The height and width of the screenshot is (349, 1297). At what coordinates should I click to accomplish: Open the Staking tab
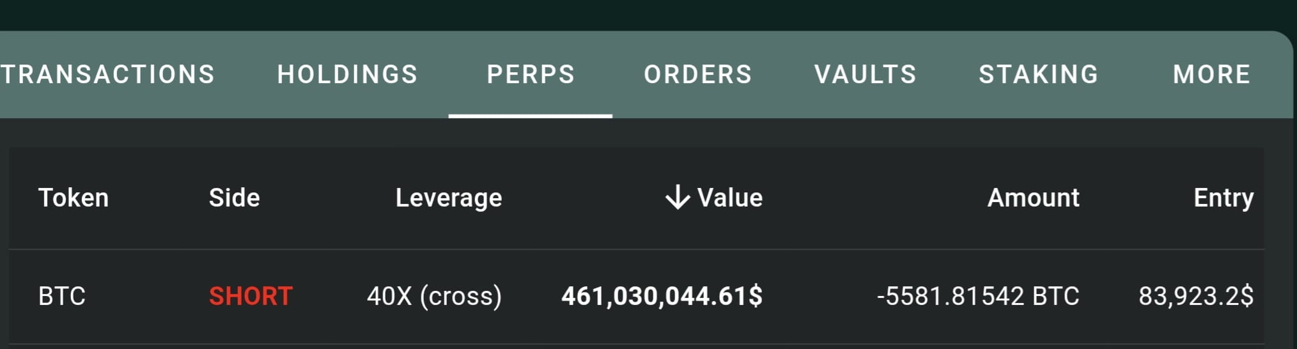1039,75
